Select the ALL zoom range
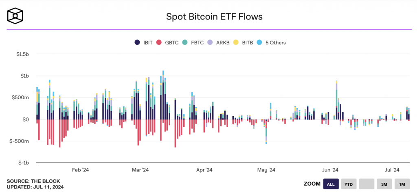This screenshot has height=193, width=417. pos(331,184)
